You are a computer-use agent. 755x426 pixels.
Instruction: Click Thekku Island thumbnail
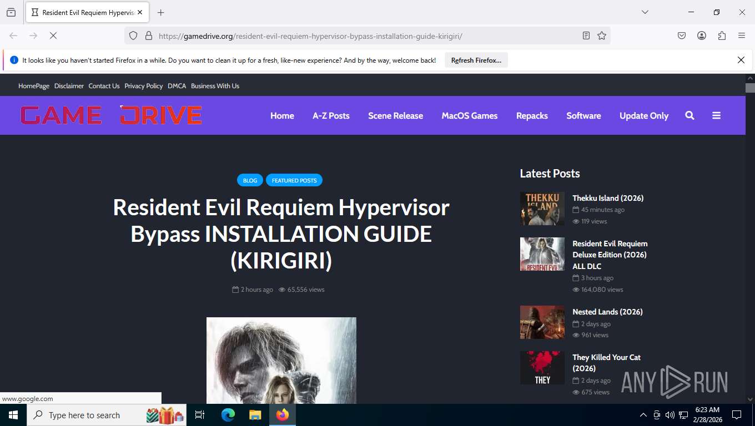pyautogui.click(x=542, y=209)
